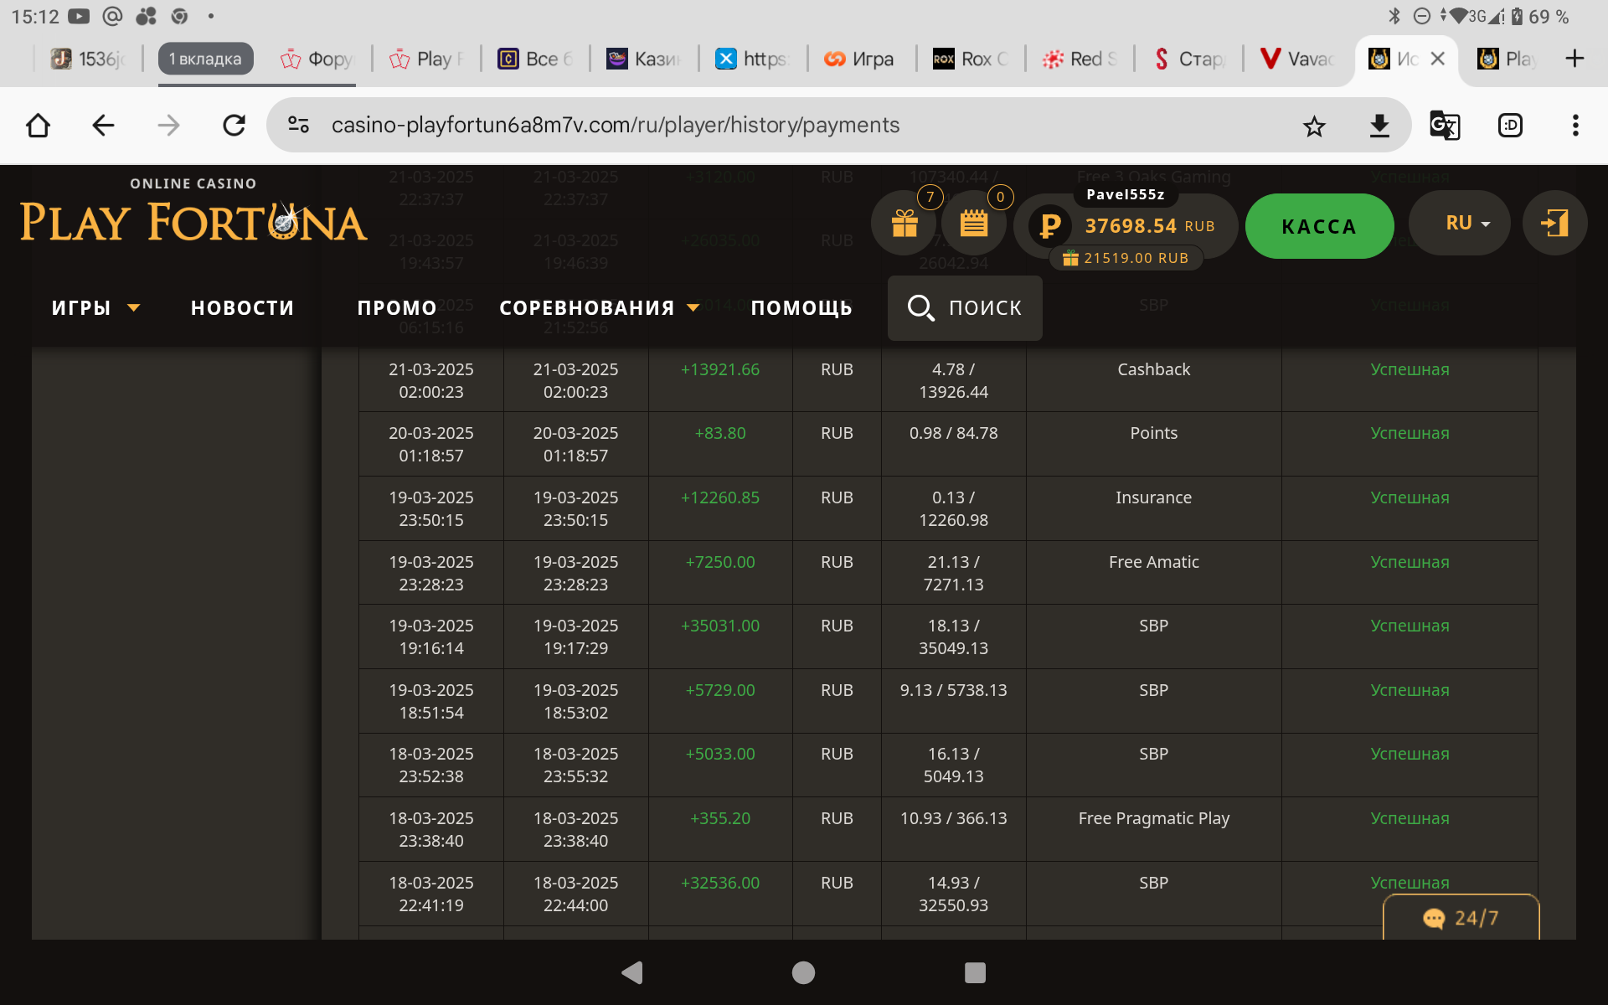Open the ПРОМО menu item
1608x1005 pixels.
397,308
